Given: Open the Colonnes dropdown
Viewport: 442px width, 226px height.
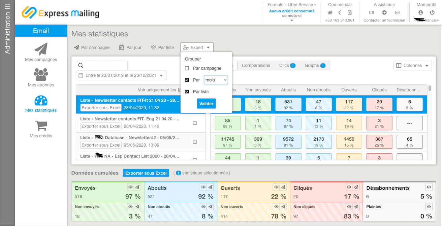Looking at the screenshot, I should [x=413, y=66].
